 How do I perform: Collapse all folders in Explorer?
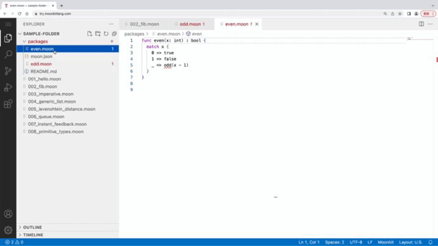[114, 34]
